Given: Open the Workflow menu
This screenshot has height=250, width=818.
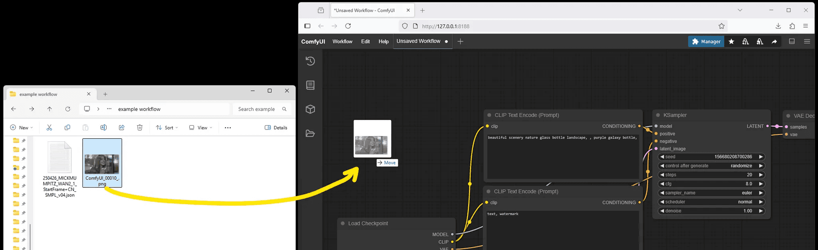Looking at the screenshot, I should click(342, 41).
